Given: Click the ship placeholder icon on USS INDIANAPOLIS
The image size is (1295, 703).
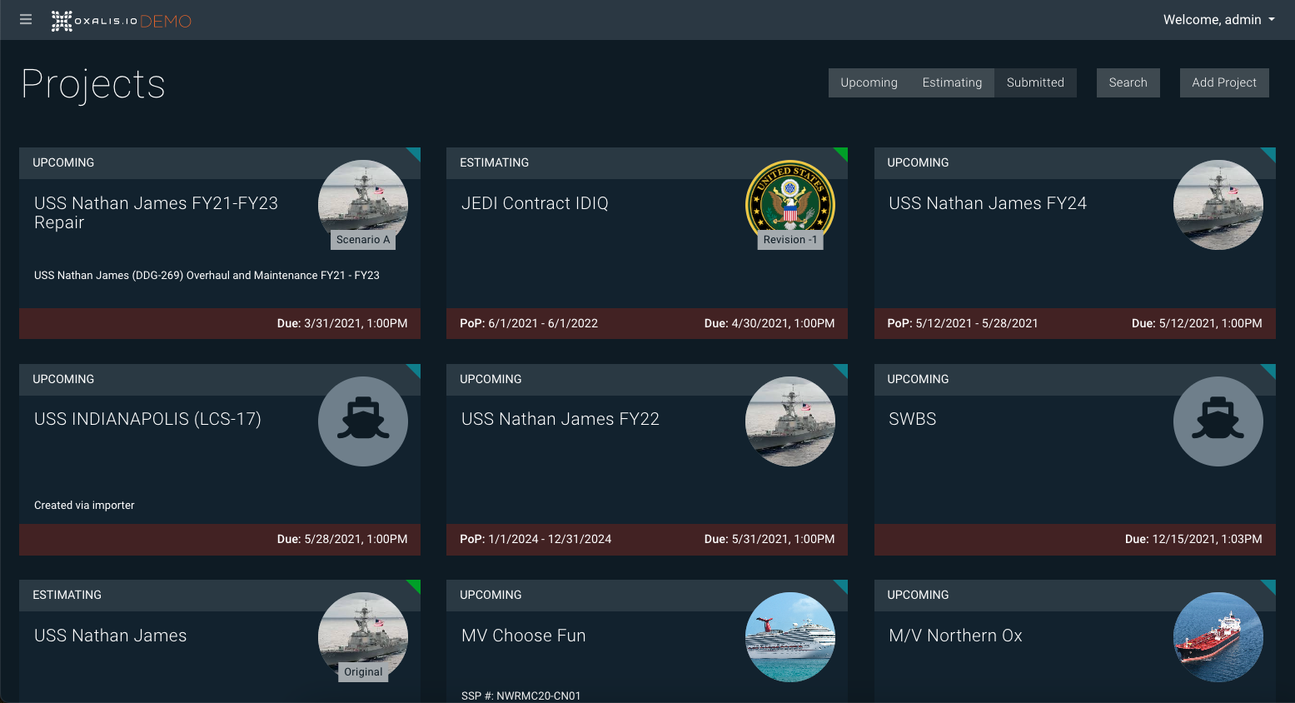Looking at the screenshot, I should coord(363,421).
